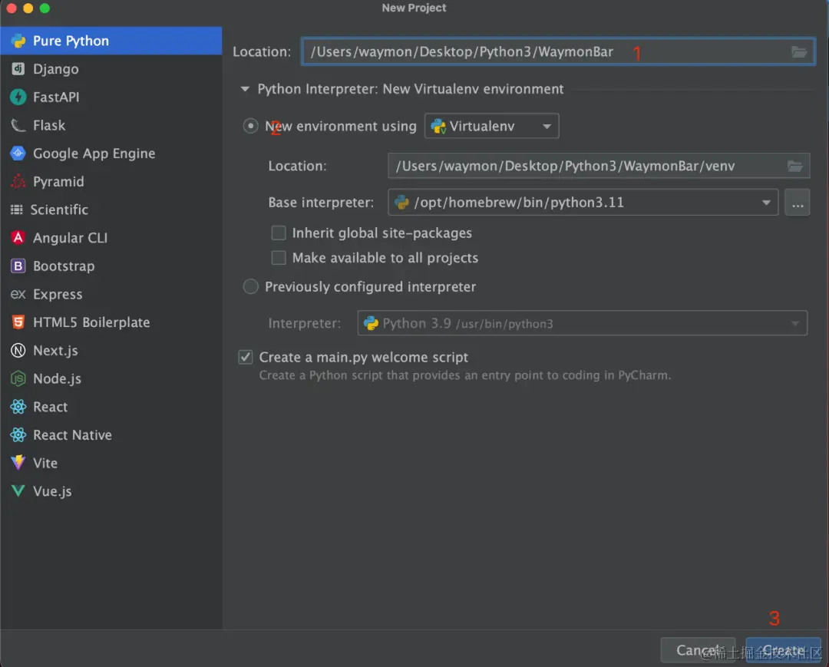This screenshot has height=667, width=829.
Task: Choose the FastAPI project icon
Action: pos(18,97)
